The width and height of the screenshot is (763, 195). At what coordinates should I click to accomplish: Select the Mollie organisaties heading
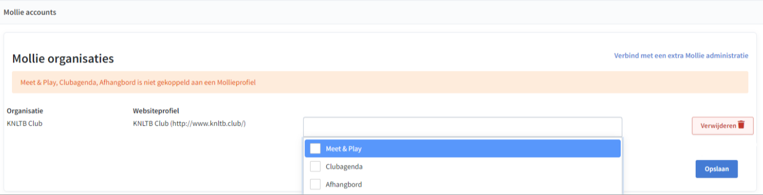[63, 58]
